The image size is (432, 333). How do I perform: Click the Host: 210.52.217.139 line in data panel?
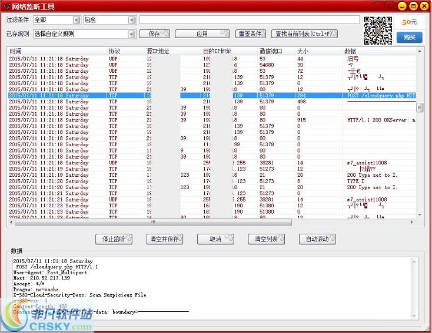point(42,278)
